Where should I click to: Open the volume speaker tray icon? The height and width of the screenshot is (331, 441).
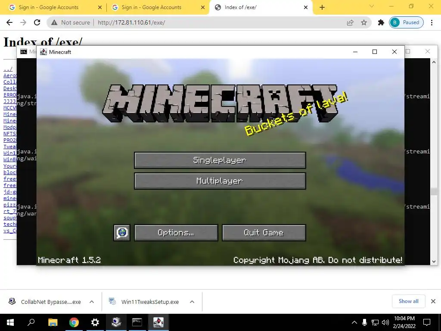point(385,322)
